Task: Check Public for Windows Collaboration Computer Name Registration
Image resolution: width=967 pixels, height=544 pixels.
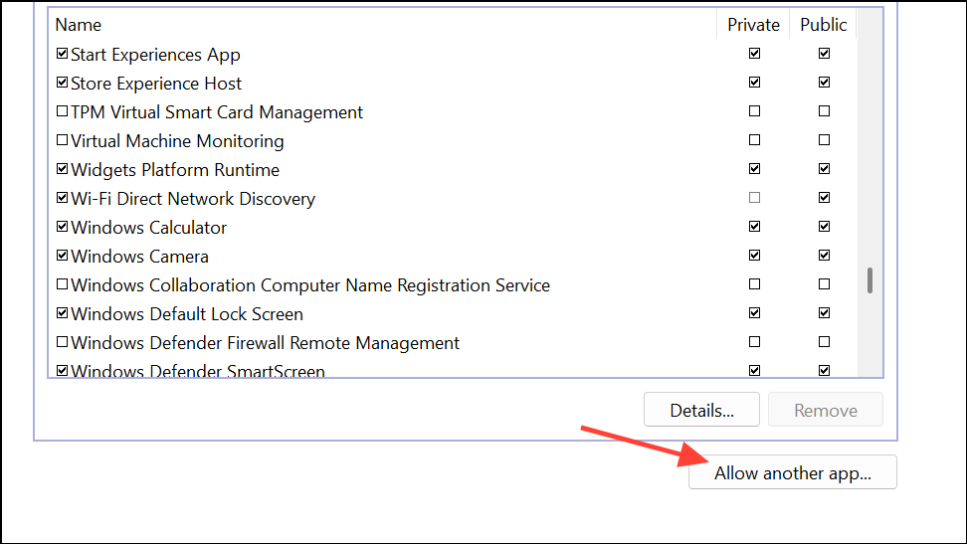Action: tap(824, 283)
